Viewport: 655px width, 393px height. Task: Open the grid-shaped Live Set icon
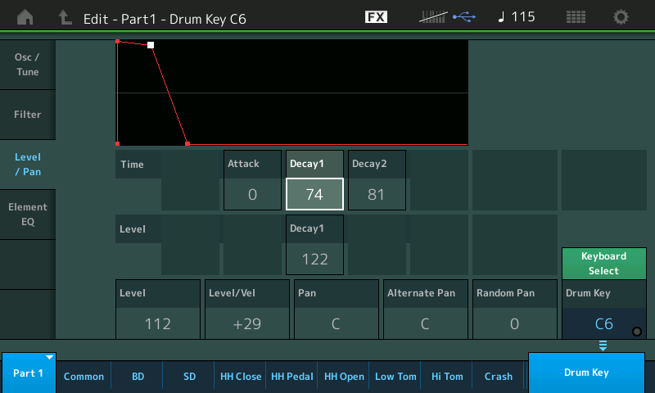[576, 17]
